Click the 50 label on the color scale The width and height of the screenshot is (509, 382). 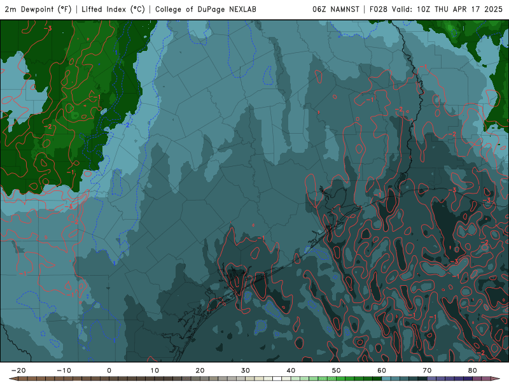pos(337,371)
